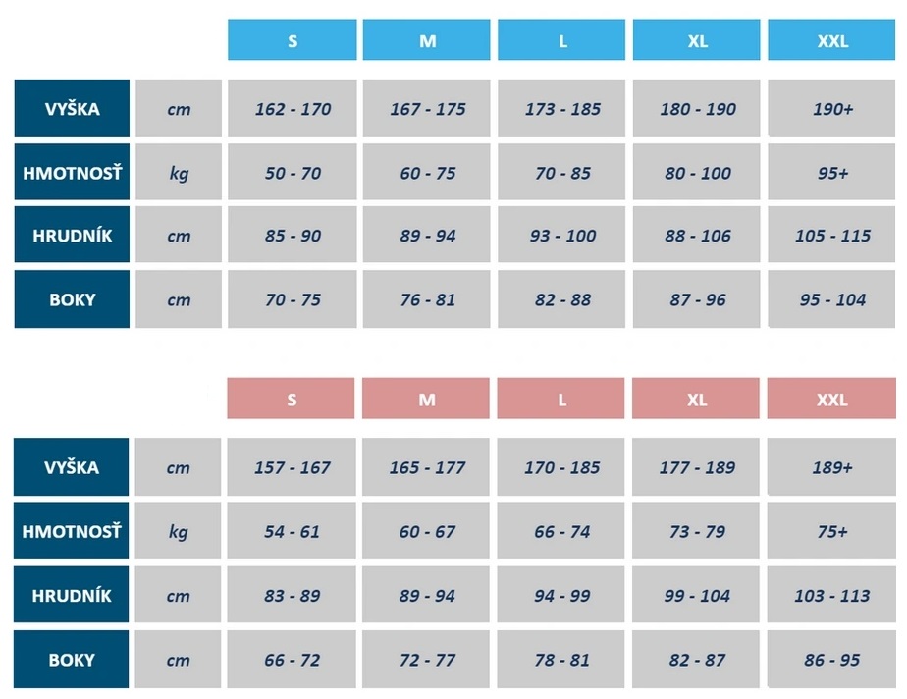Click the height cell reading 190+
The image size is (907, 699).
832,109
